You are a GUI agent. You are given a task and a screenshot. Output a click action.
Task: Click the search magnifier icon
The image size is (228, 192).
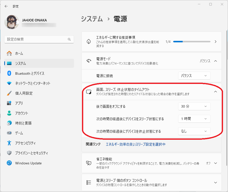69,39
